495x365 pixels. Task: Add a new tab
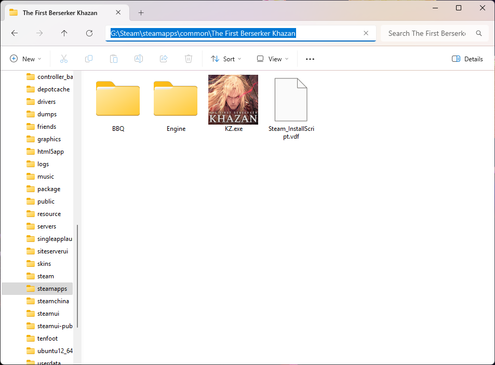141,12
